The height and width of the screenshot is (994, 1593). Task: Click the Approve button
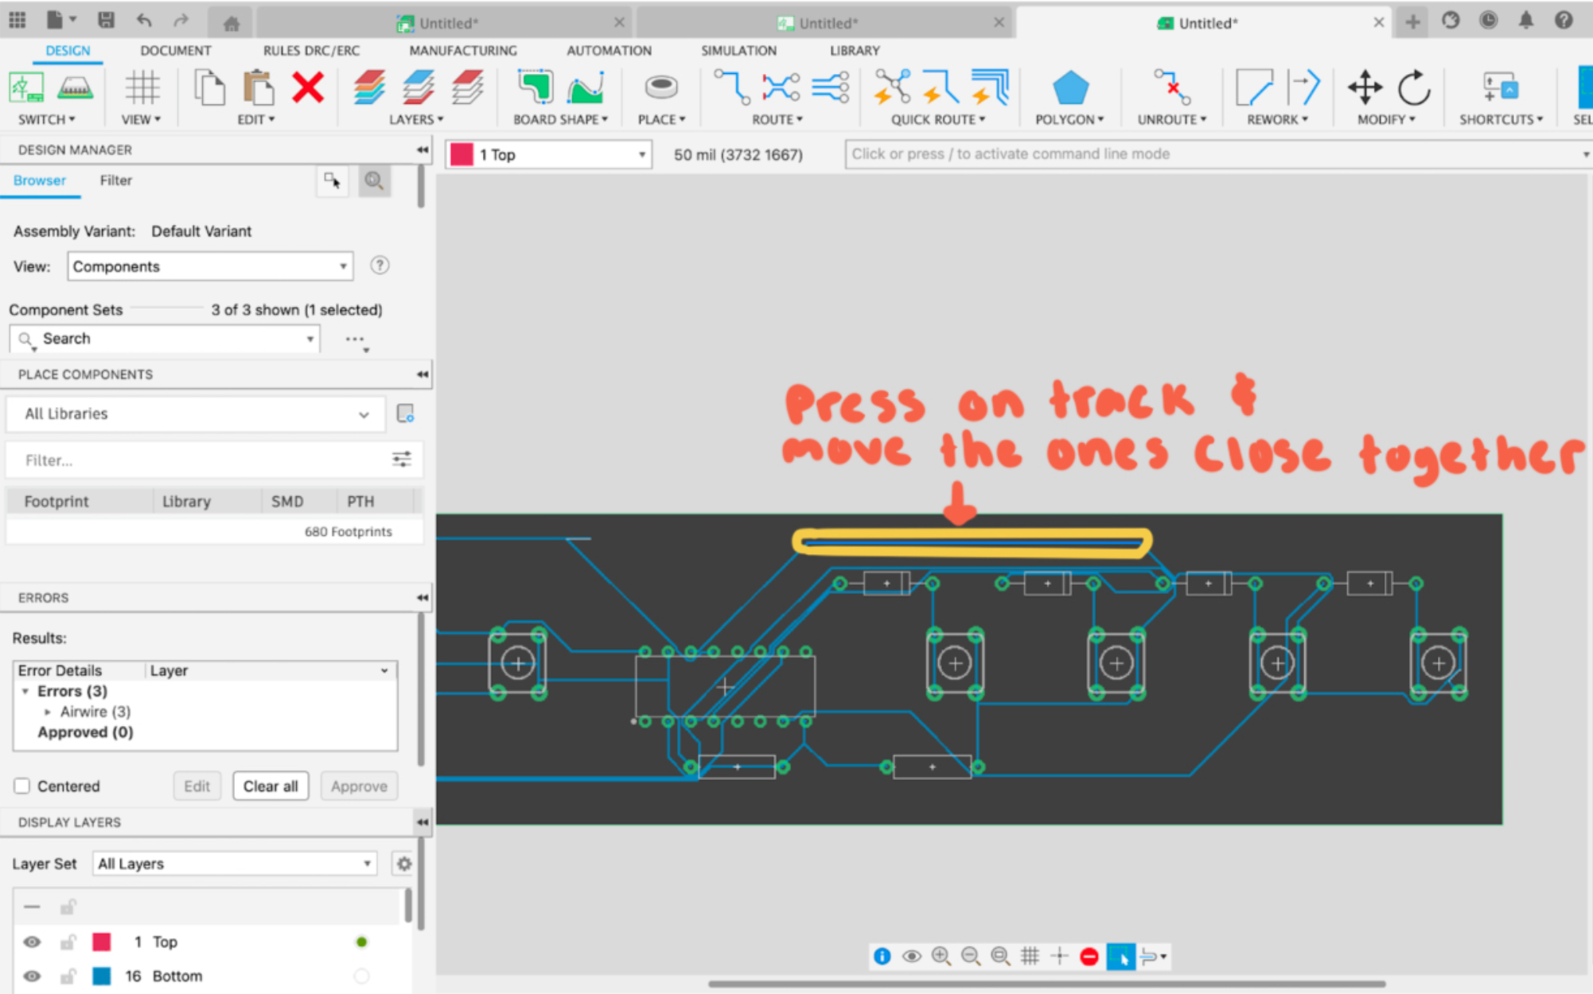pyautogui.click(x=359, y=786)
